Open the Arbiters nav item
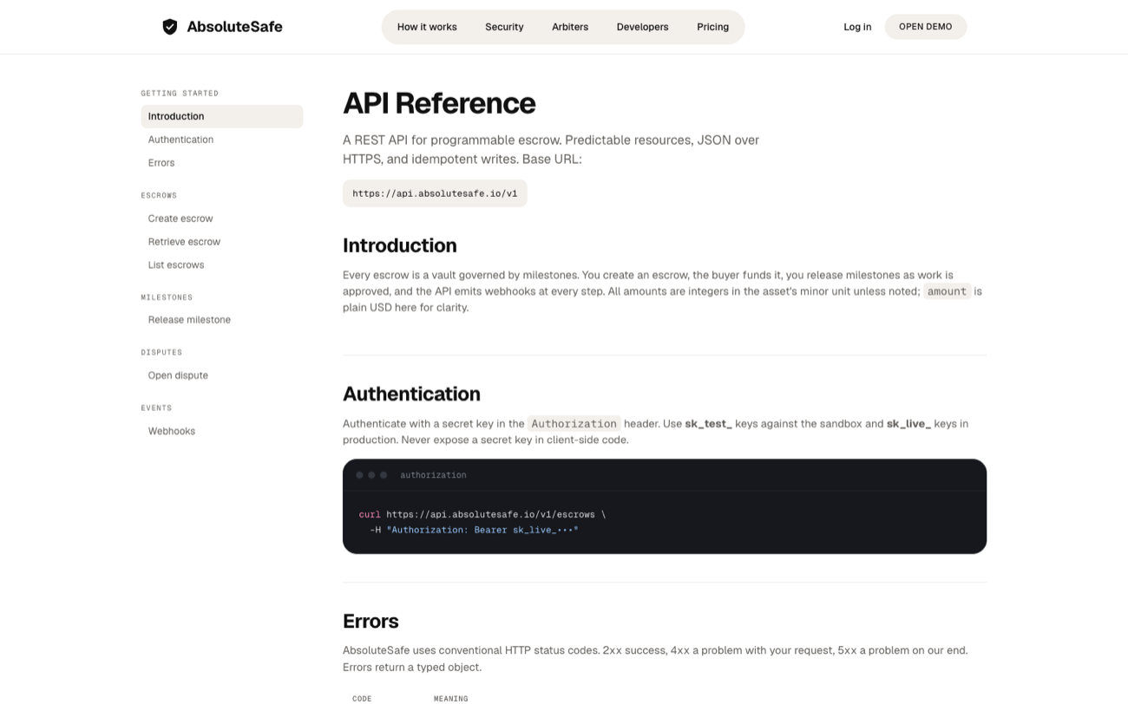The image size is (1128, 704). point(570,27)
